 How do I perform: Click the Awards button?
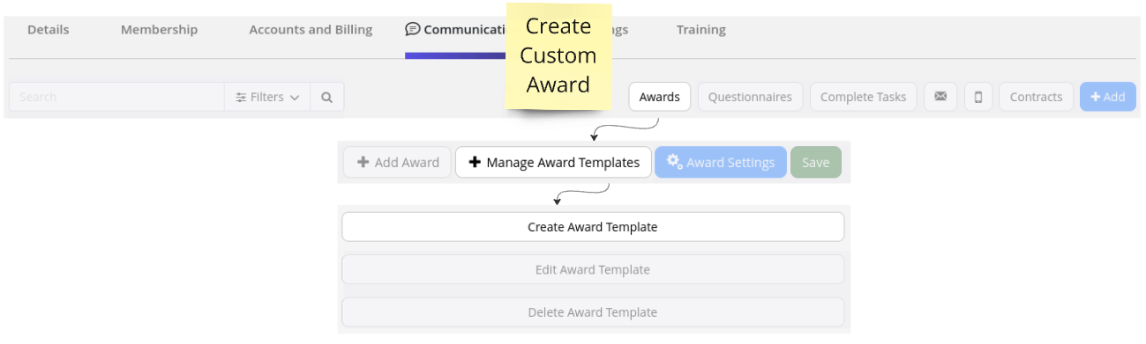[660, 97]
